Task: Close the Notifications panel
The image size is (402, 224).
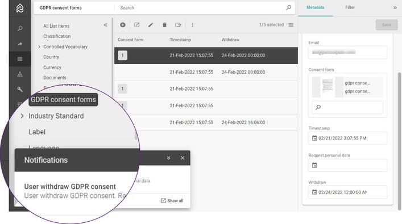Action: point(183,158)
